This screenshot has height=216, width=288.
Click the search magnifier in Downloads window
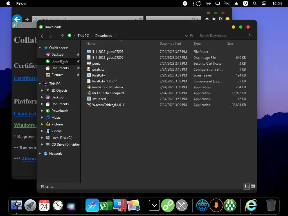250,36
